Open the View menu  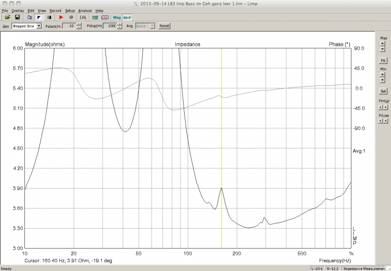[42, 11]
